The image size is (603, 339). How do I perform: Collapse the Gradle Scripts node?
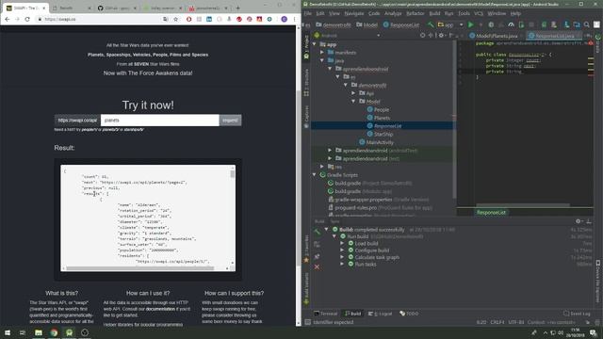315,175
